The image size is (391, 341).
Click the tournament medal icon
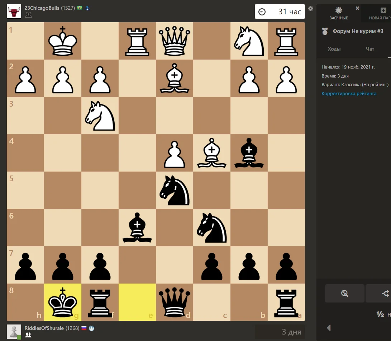click(325, 31)
